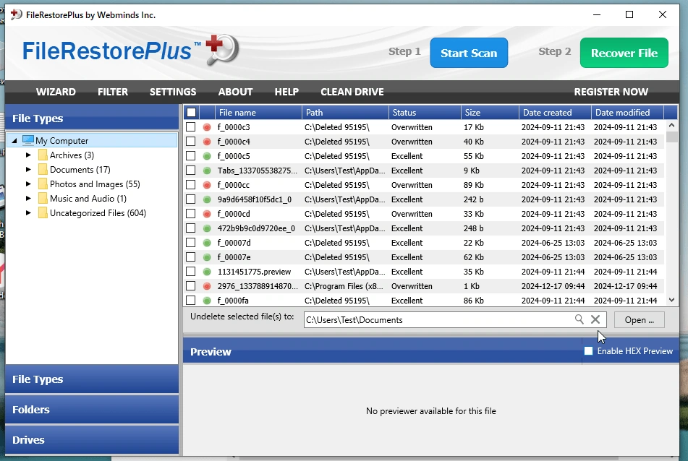This screenshot has height=461, width=688.
Task: Check the box for file f_0000c5
Action: pyautogui.click(x=190, y=156)
